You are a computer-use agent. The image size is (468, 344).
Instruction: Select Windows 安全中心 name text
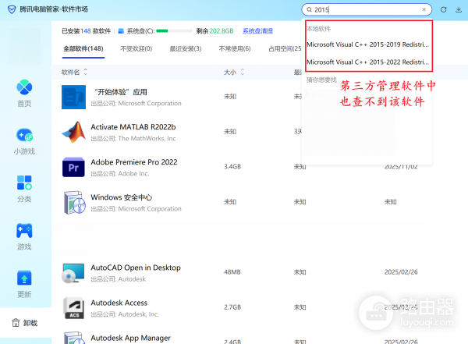[x=122, y=197]
